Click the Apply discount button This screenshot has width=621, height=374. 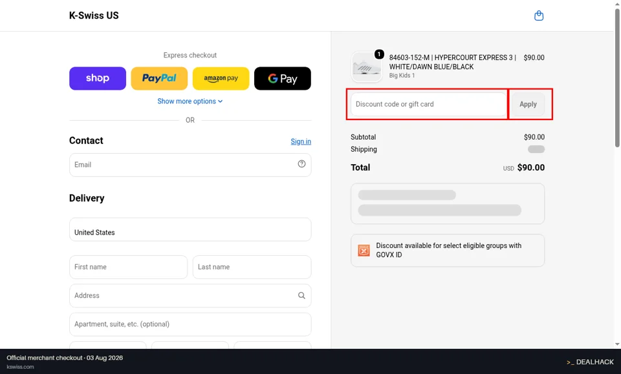[x=528, y=105]
